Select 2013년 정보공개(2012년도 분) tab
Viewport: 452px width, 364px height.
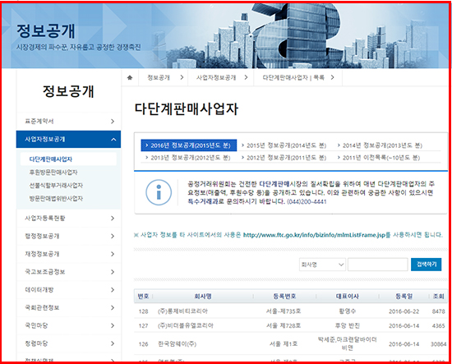point(188,158)
